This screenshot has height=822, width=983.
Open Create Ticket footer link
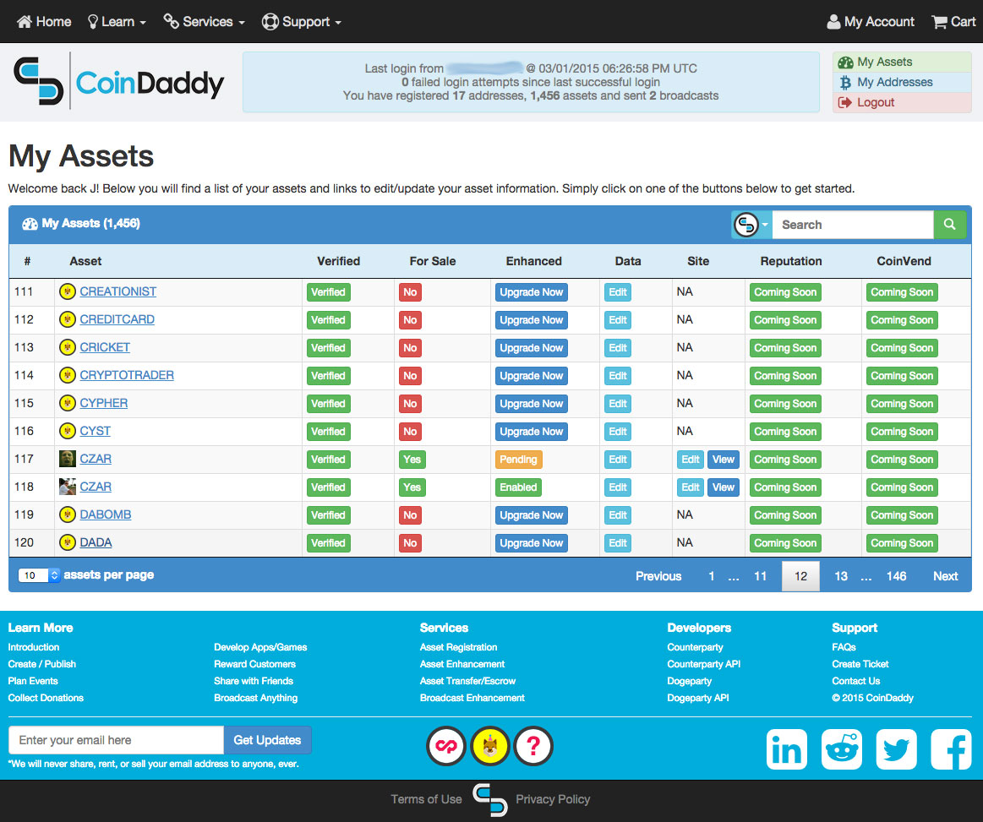tap(860, 664)
